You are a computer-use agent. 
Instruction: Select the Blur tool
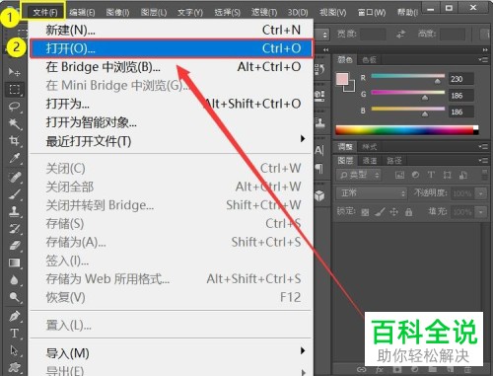tap(14, 280)
